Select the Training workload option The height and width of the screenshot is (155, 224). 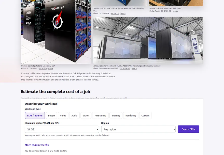pyautogui.click(x=116, y=115)
